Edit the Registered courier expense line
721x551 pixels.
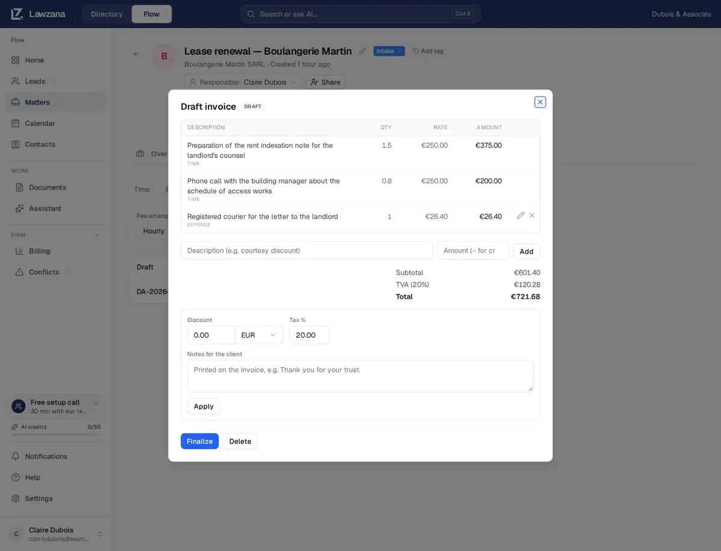coord(520,216)
